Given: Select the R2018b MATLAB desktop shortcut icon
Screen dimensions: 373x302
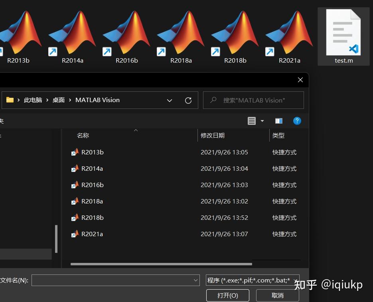Looking at the screenshot, I should (235, 33).
